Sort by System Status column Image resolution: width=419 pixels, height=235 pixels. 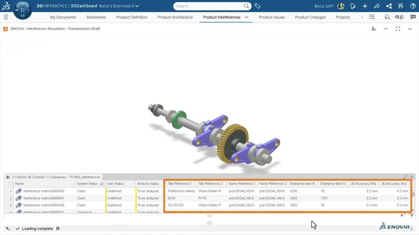(x=87, y=184)
